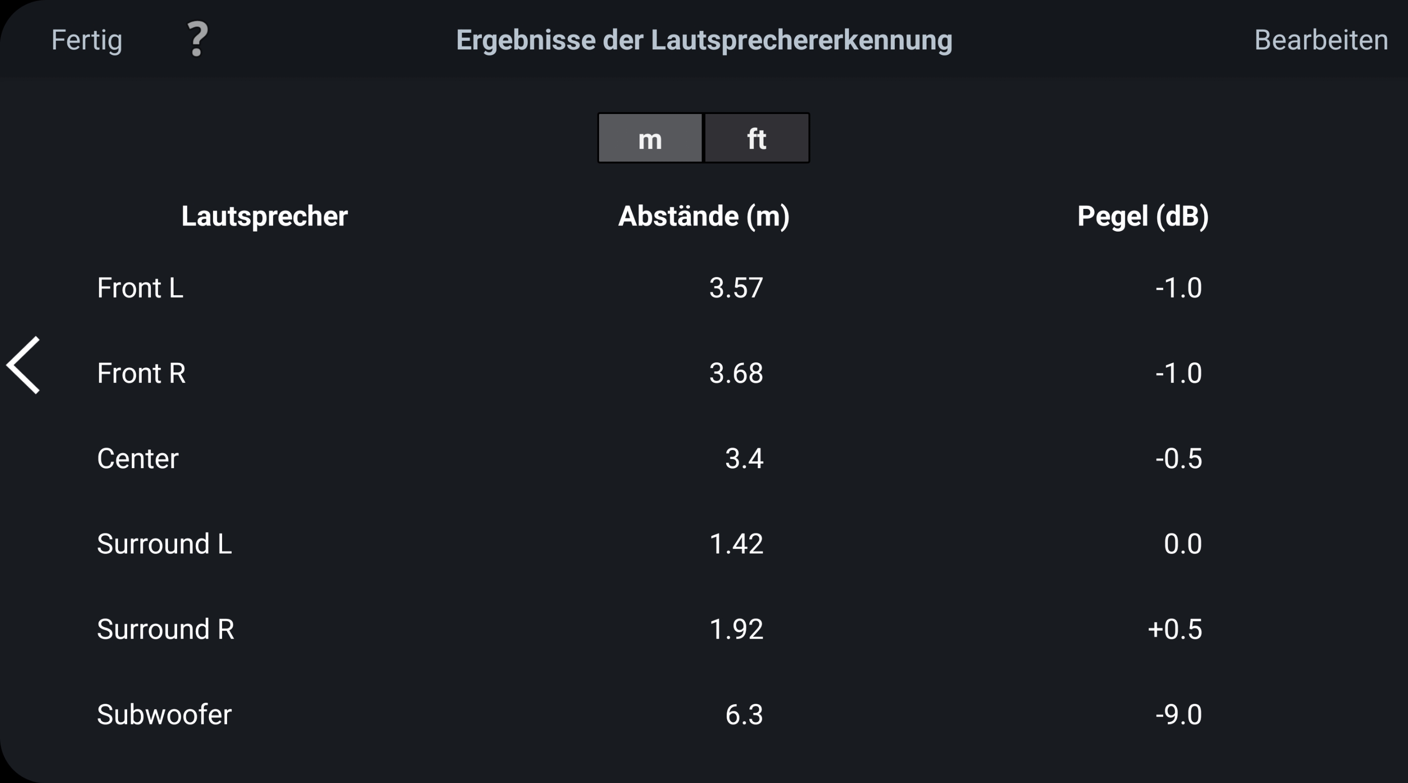The height and width of the screenshot is (783, 1408).
Task: Click the Abstände (m) column header
Action: tap(703, 216)
